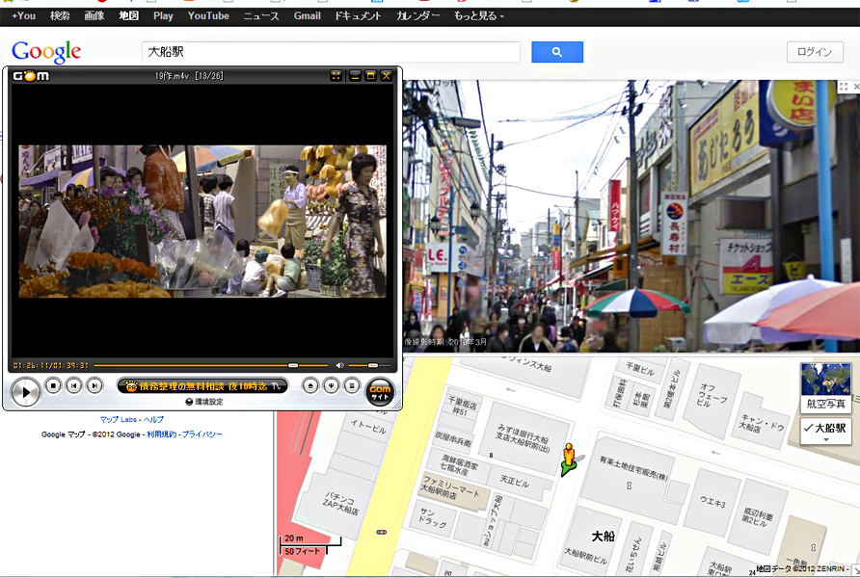Expand arrow under 大船駅 layer button
The height and width of the screenshot is (578, 860).
826,440
